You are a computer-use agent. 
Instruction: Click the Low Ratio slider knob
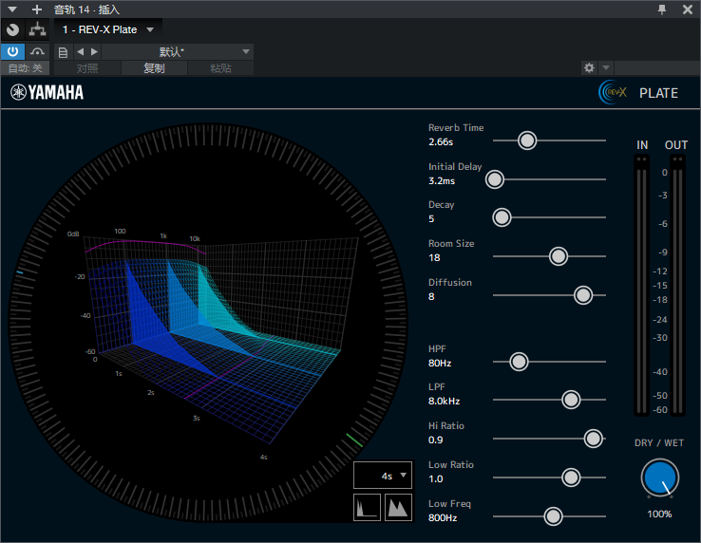coord(571,477)
